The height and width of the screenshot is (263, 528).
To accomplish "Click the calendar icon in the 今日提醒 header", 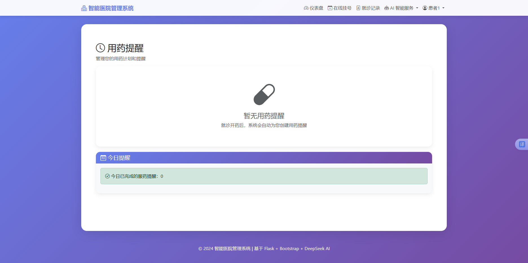I will 103,158.
